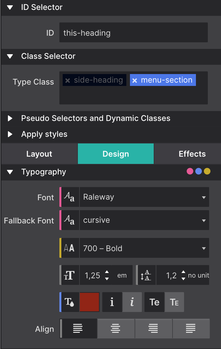The height and width of the screenshot is (349, 221).
Task: Open the cursive fallback font dropdown
Action: (x=144, y=220)
